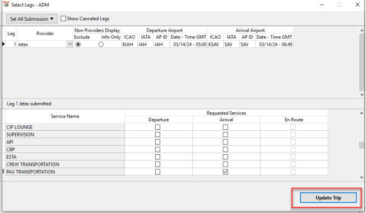Click services list scrollbar up arrow

362,113
